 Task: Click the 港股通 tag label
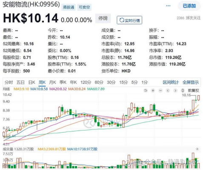(x=69, y=7)
